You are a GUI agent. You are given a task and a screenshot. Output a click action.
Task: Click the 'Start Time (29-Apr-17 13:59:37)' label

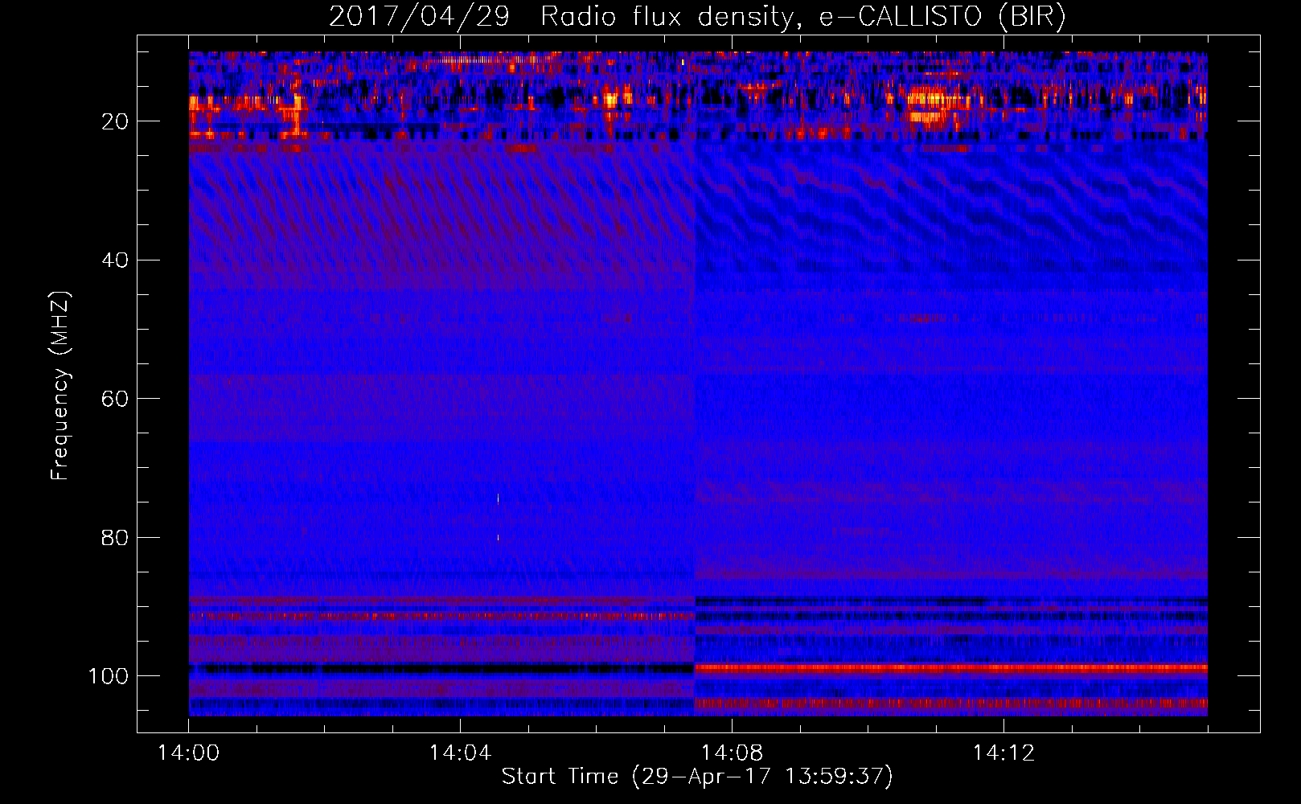697,777
